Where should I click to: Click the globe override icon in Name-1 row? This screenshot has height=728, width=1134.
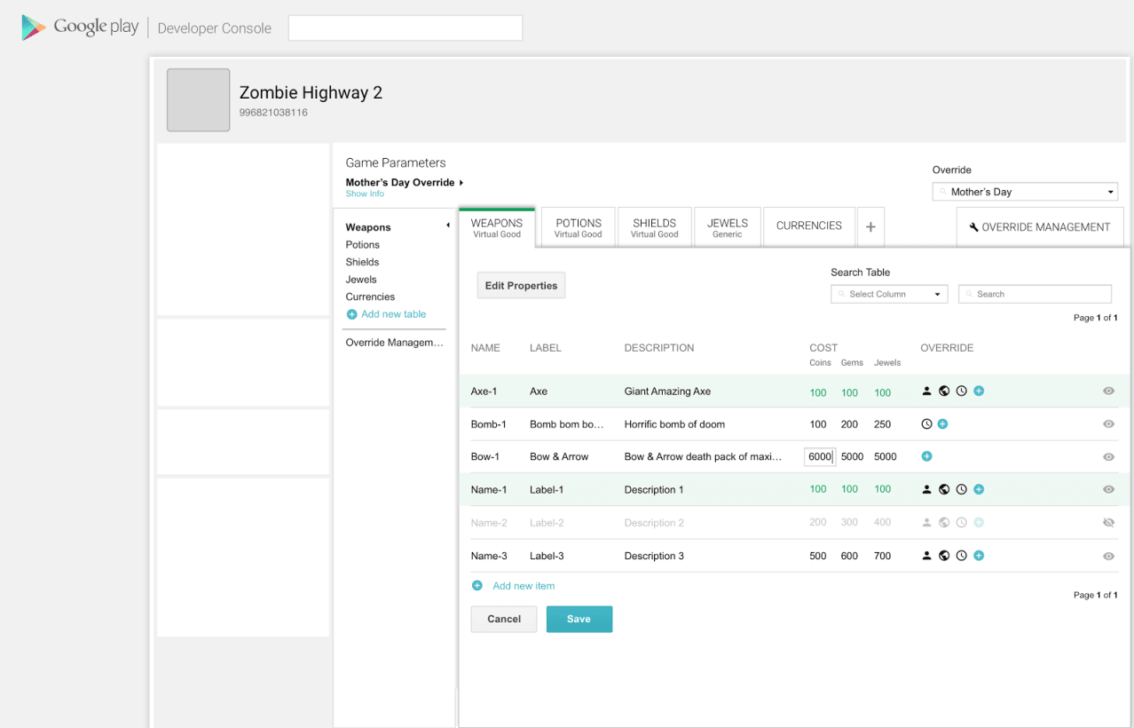(x=944, y=489)
